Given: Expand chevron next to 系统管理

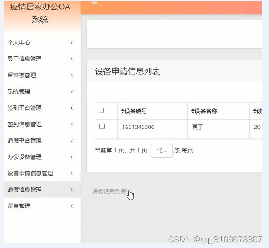Looking at the screenshot, I should point(72,92).
